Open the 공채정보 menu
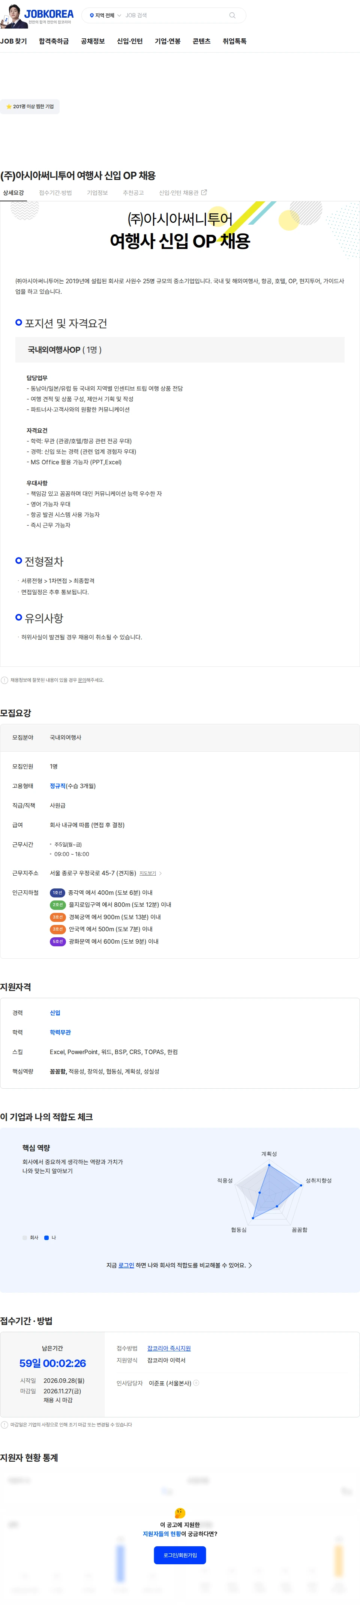360x1624 pixels. pos(93,41)
